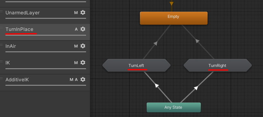
Task: Select transition arrow from TurnLeft to Empty
Action: 156,43
